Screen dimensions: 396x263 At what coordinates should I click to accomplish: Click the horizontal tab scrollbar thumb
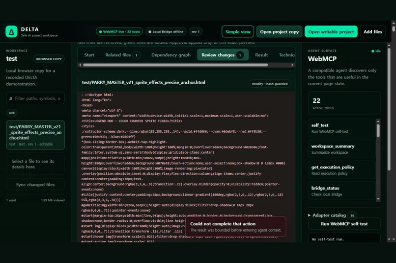(x=175, y=65)
